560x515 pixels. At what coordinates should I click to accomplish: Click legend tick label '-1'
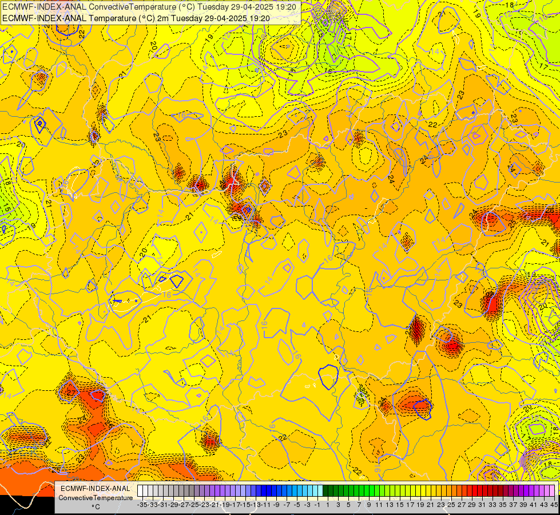tap(317, 505)
